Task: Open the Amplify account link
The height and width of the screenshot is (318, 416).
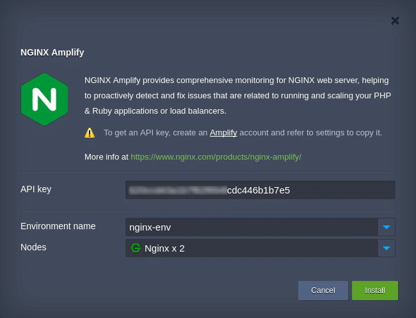Action: 223,133
